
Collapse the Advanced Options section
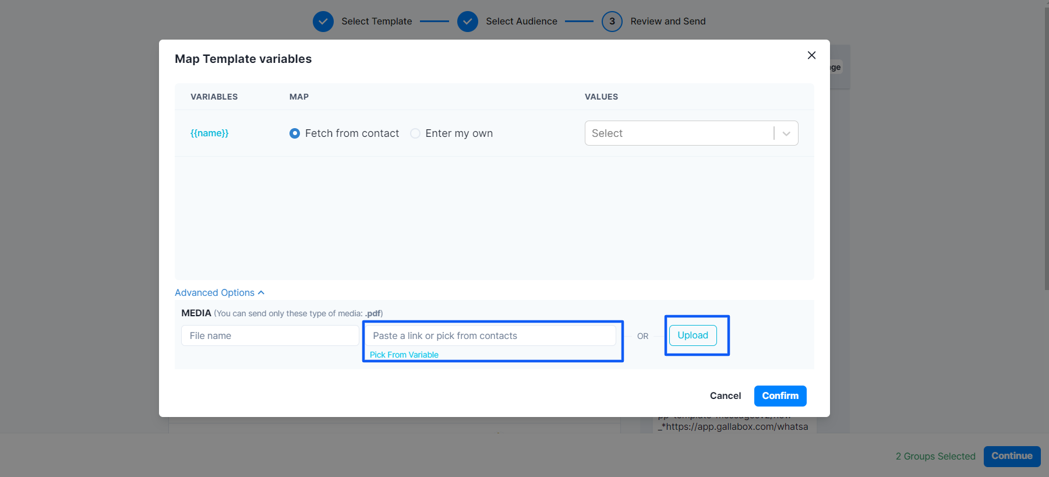[x=220, y=292]
